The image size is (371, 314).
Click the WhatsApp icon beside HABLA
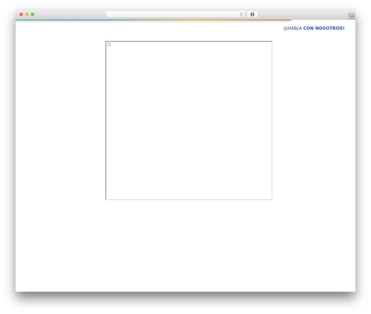[x=285, y=28]
